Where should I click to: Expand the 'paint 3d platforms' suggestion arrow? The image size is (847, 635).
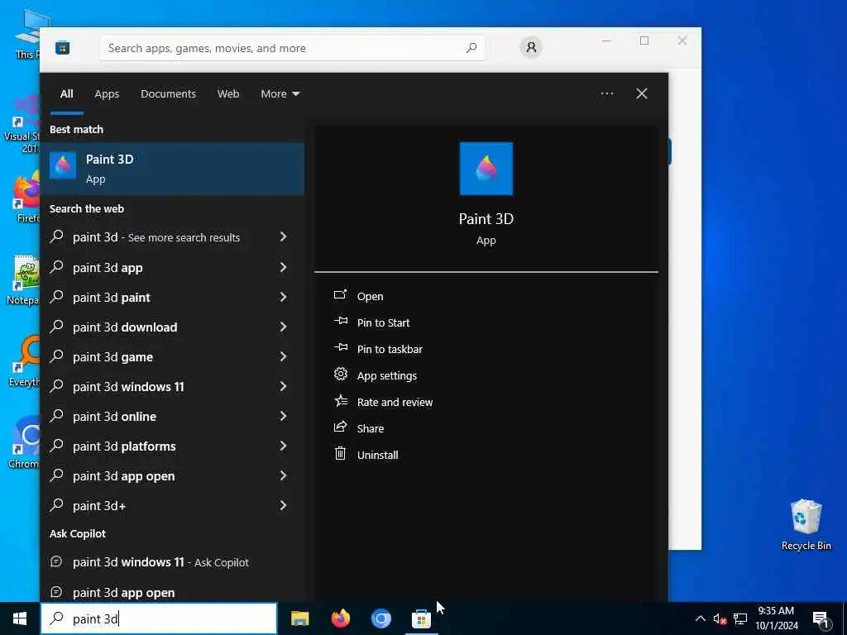(x=283, y=446)
